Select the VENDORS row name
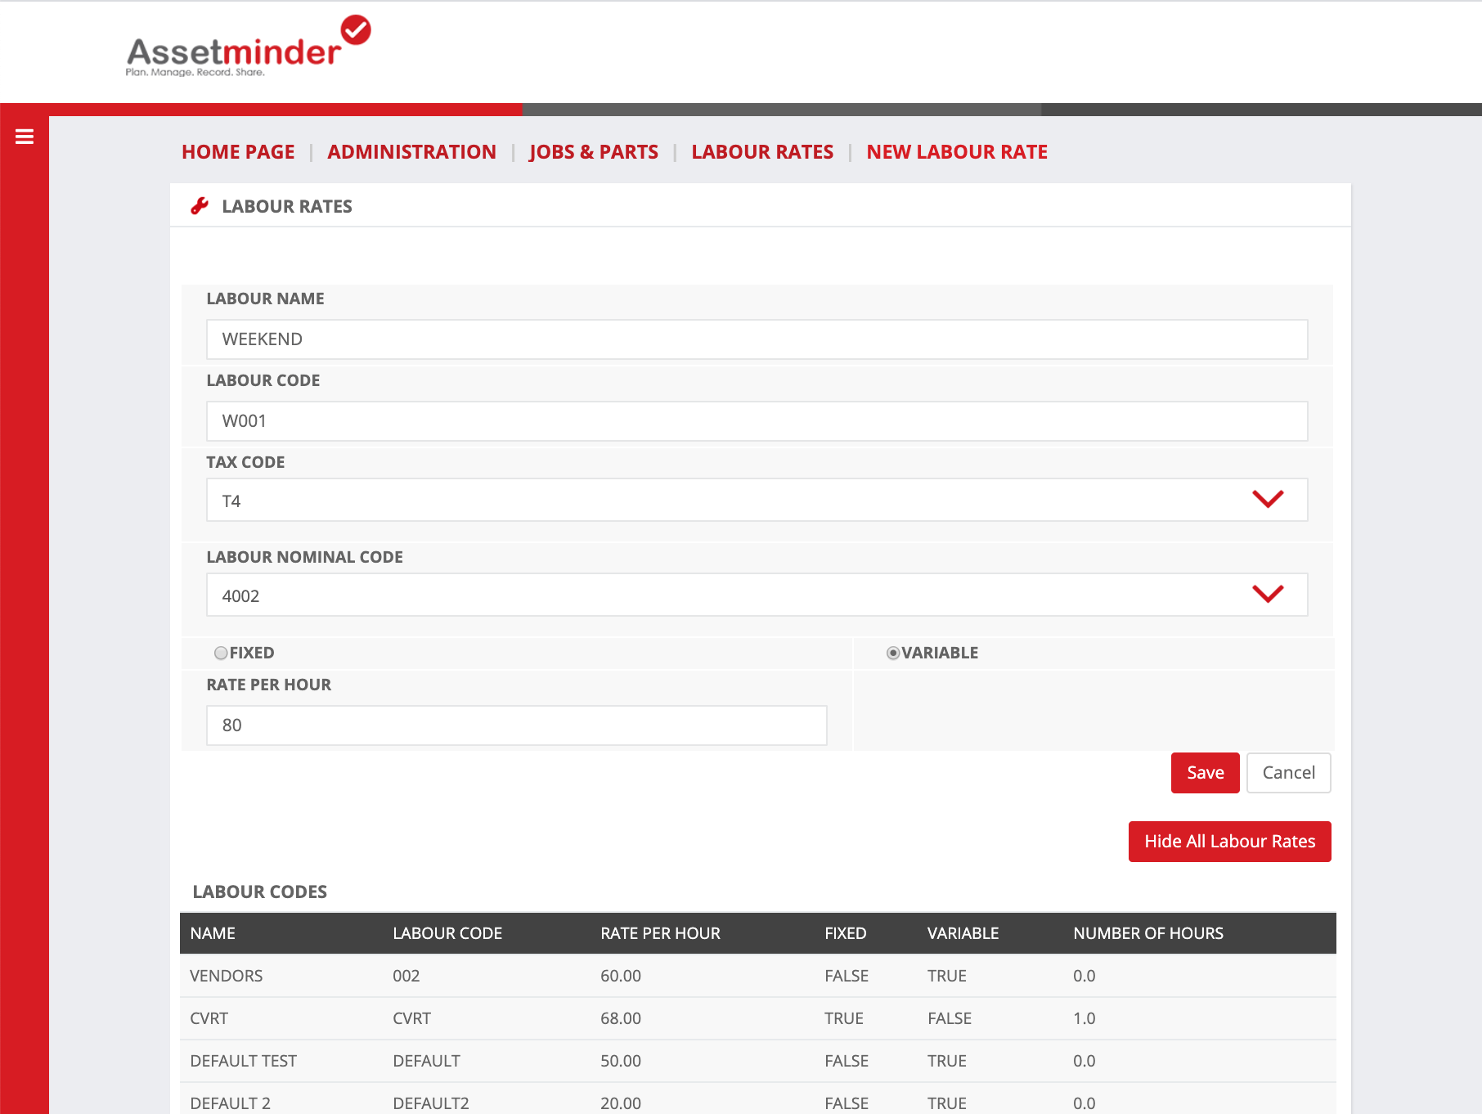 coord(227,976)
